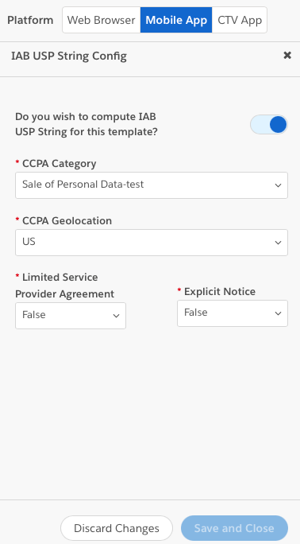The image size is (300, 544).
Task: Click the Save and Close button
Action: point(234,528)
